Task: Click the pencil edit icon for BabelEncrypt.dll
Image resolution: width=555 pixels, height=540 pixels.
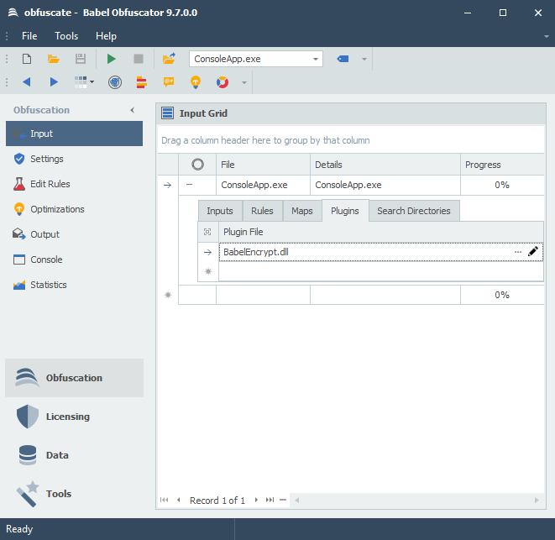Action: pos(533,252)
